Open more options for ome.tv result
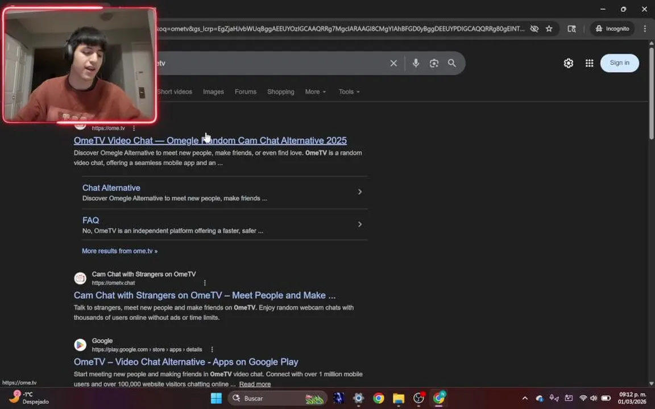The image size is (655, 409). pyautogui.click(x=134, y=128)
